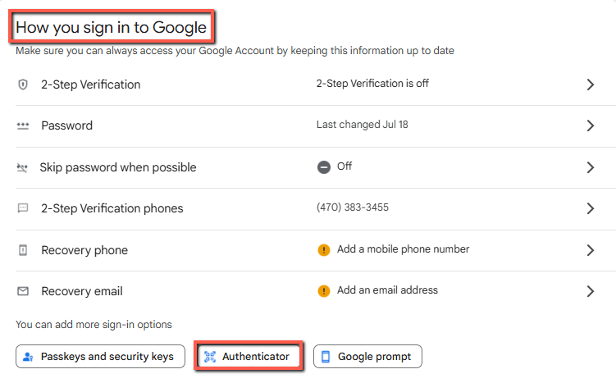Open the Recovery email row chevron

pos(590,291)
